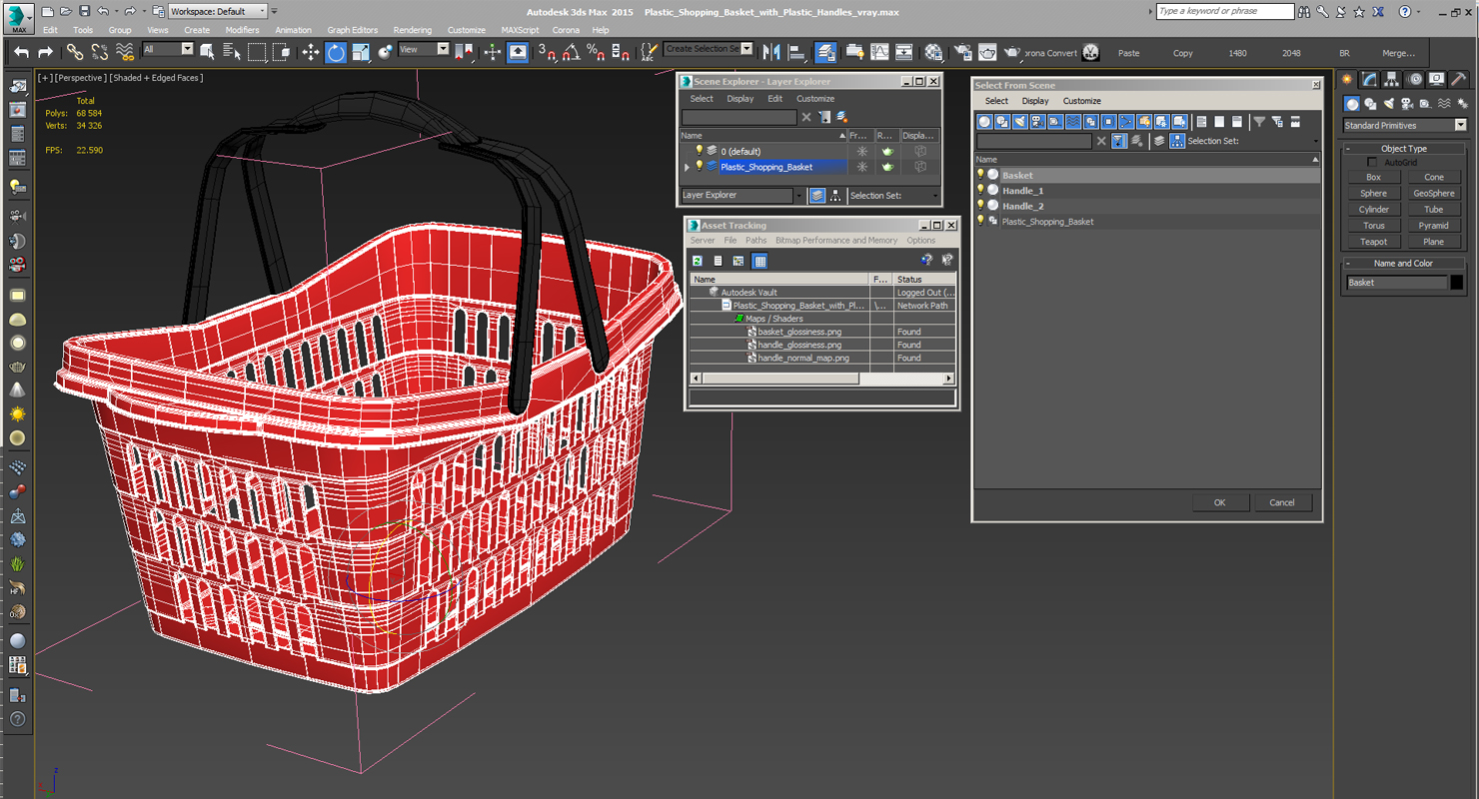Click the Mirror tool icon
1479x799 pixels.
coord(771,53)
